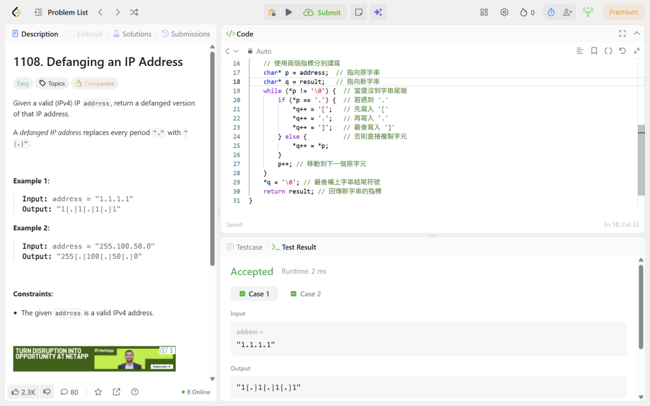Click the test result scroll up arrow

(641, 259)
